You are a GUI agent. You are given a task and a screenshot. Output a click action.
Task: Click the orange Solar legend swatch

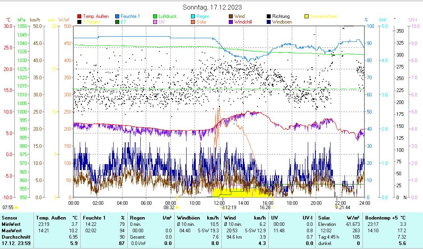(193, 22)
